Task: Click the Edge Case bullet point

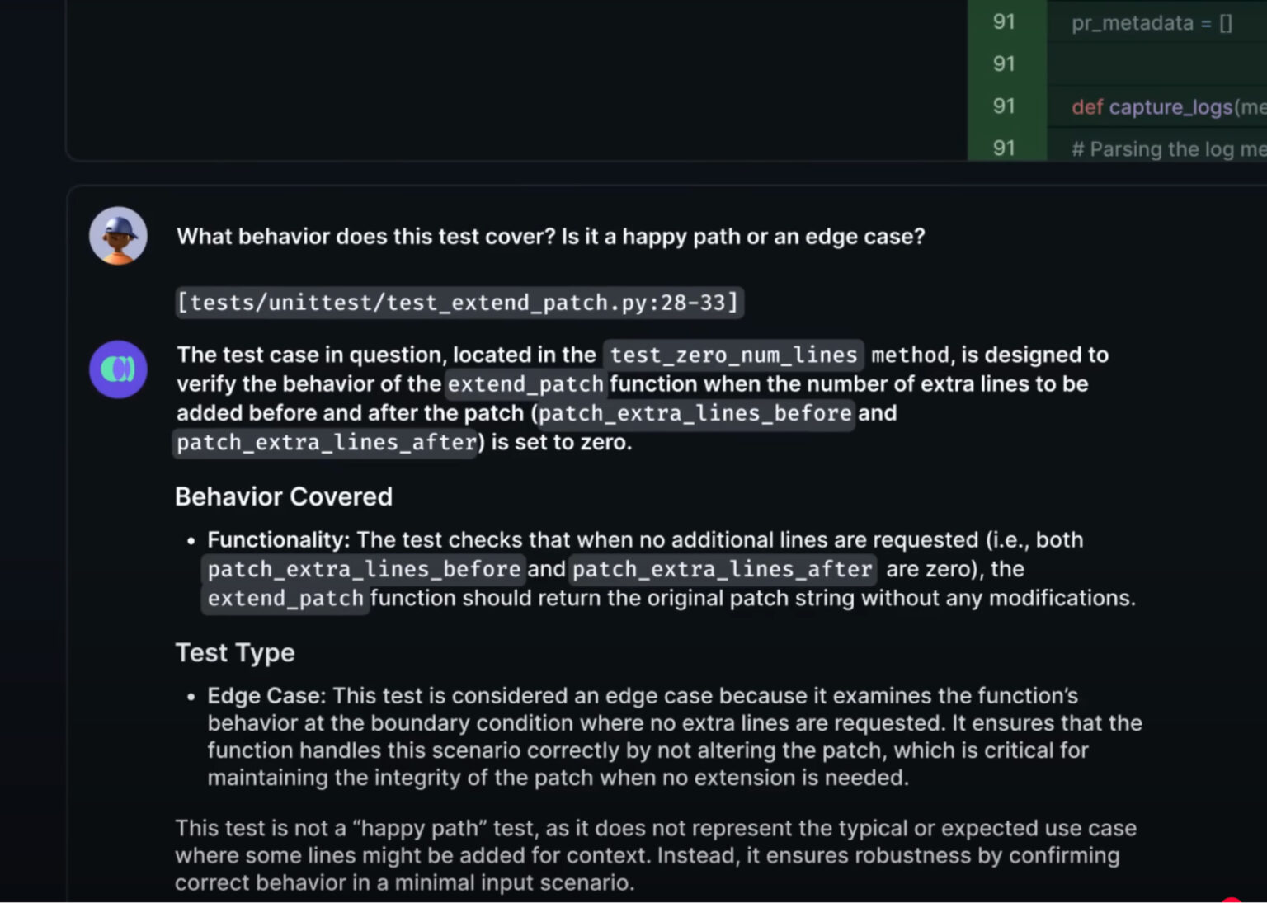Action: click(264, 695)
